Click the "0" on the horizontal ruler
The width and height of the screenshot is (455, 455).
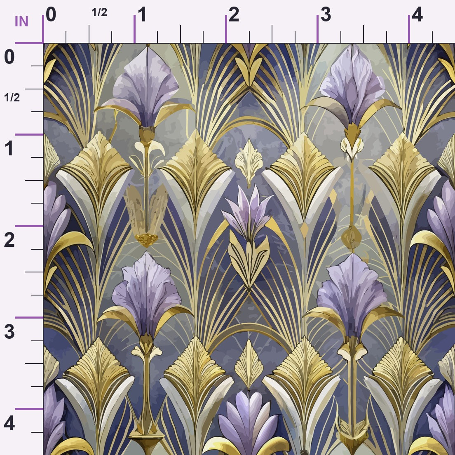51,14
